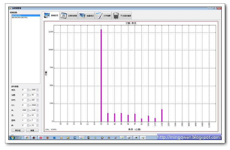This screenshot has height=150, width=230.
Task: Click the chart bar at 85 focal length
Action: pyautogui.click(x=142, y=120)
